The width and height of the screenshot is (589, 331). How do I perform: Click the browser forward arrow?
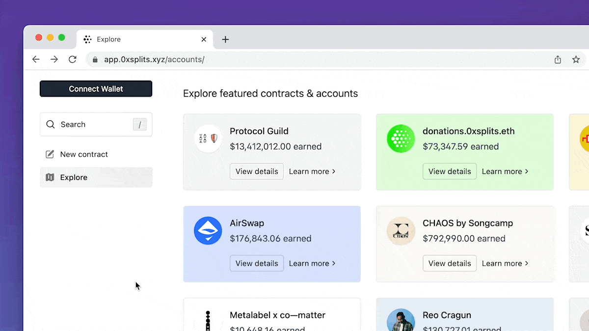(x=54, y=59)
